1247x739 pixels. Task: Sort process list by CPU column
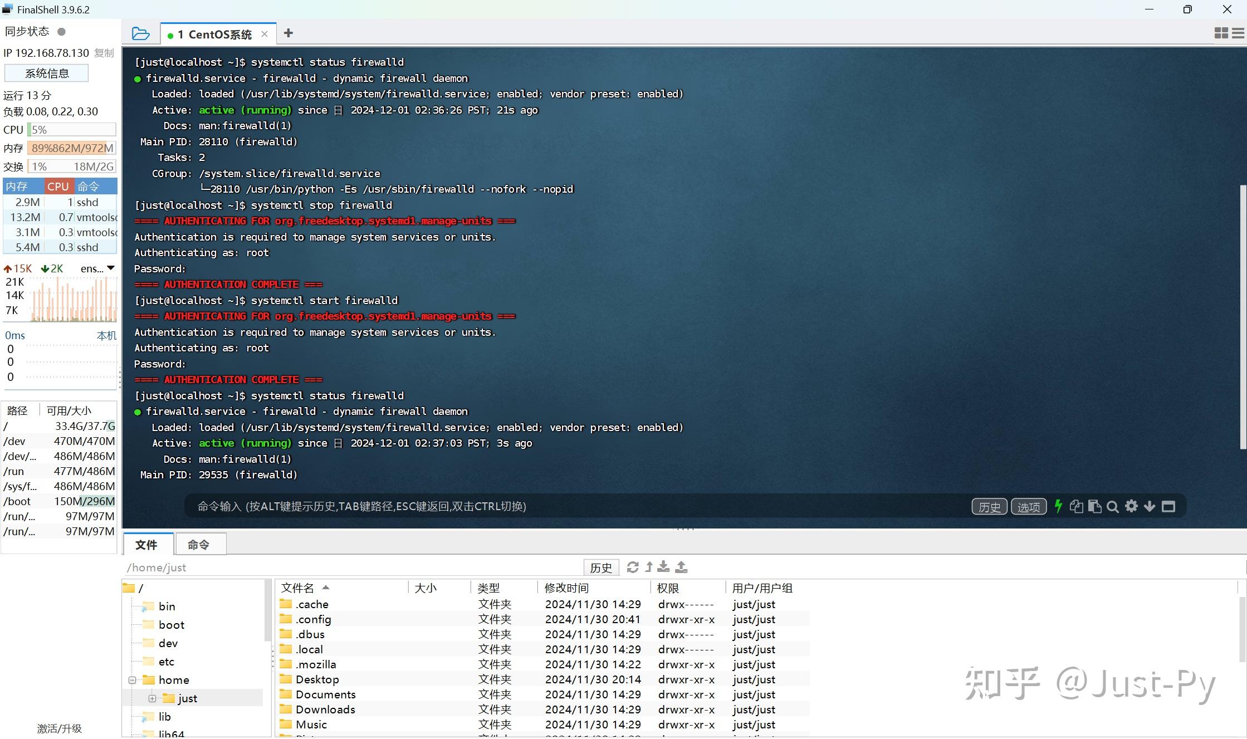point(58,186)
